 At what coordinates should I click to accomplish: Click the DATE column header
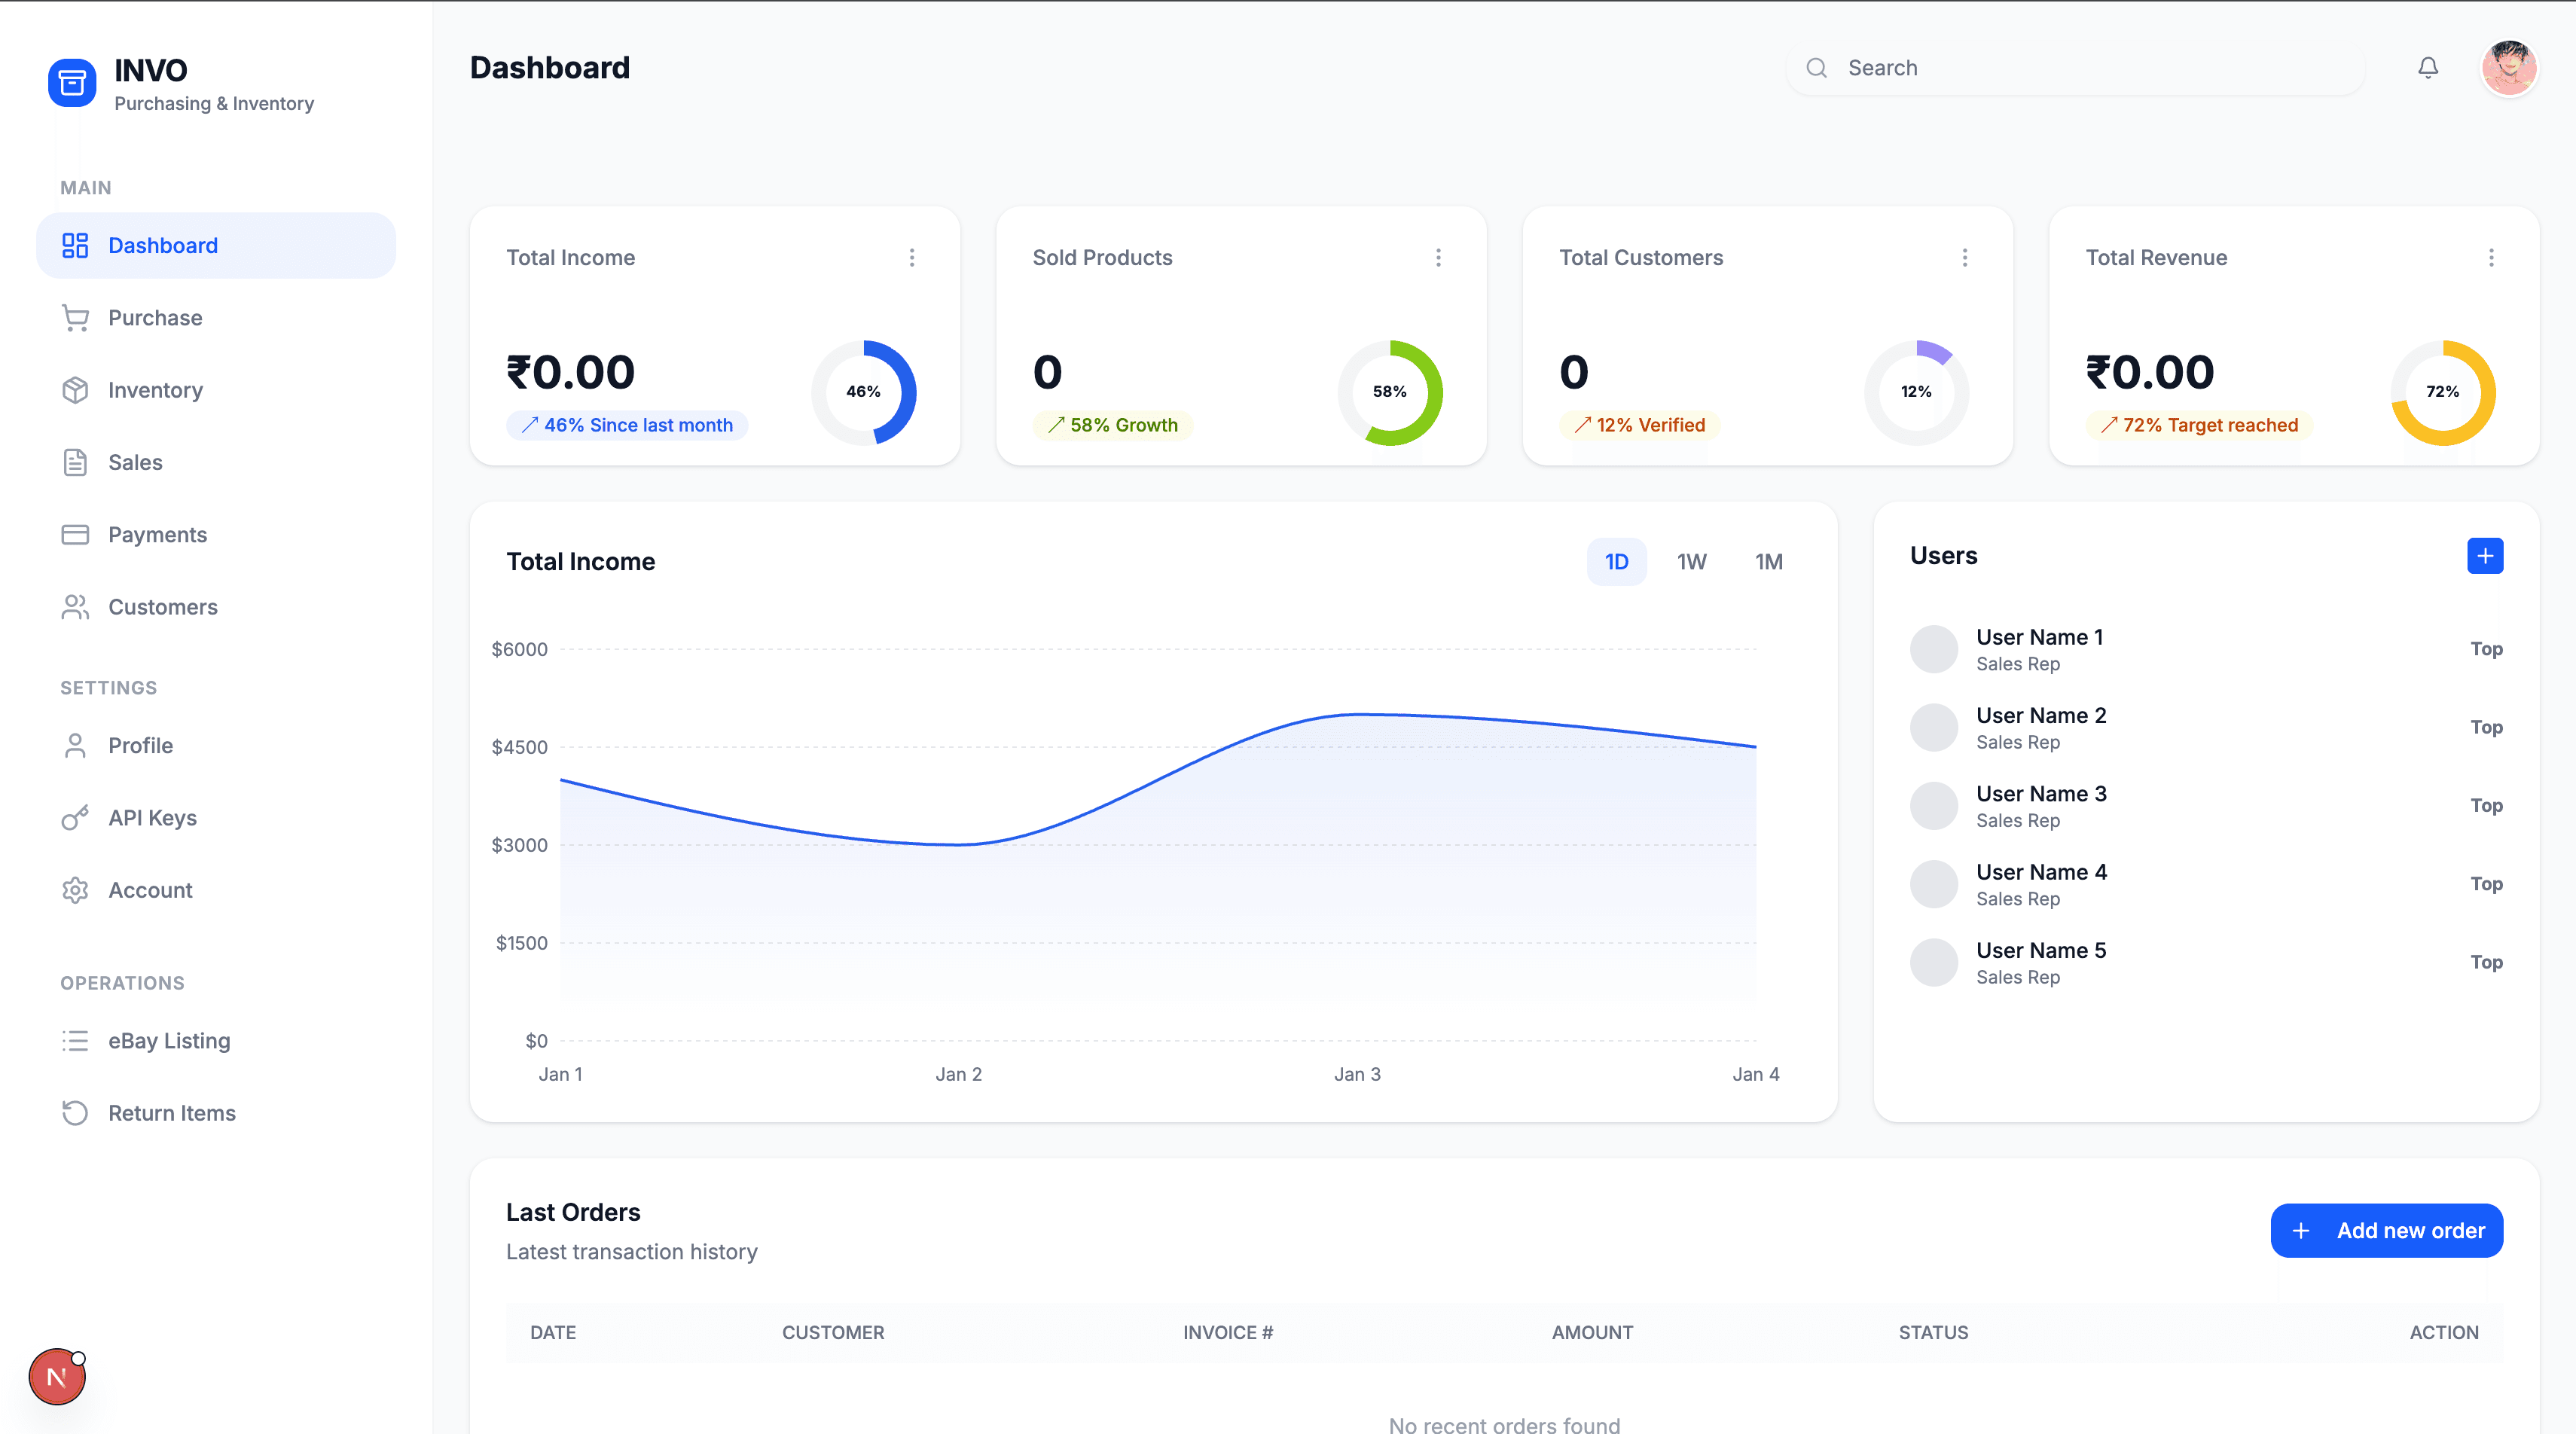click(x=553, y=1332)
